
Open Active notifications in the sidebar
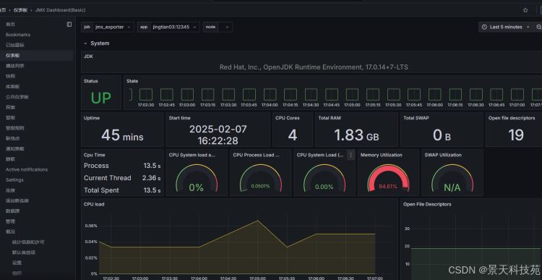(27, 169)
